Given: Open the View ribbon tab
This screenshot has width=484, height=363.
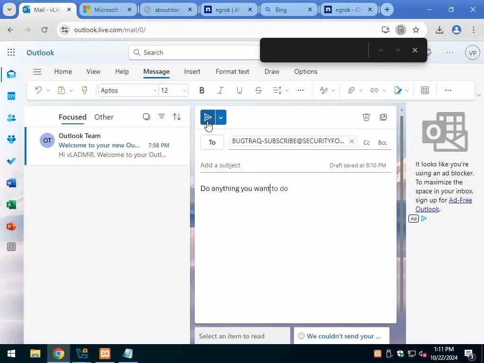Looking at the screenshot, I should click(93, 72).
